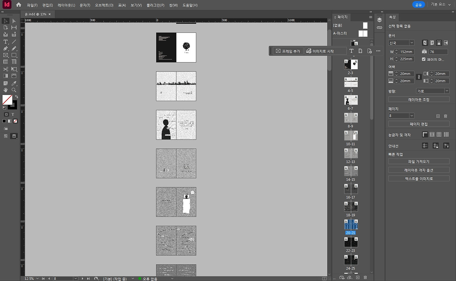Swap fill and stroke colors
The height and width of the screenshot is (281, 456).
coord(16,97)
